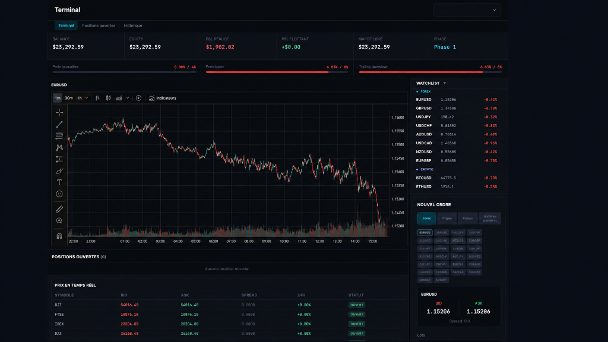Expand the chart style dropdown arrow
The image size is (608, 342).
tap(128, 98)
